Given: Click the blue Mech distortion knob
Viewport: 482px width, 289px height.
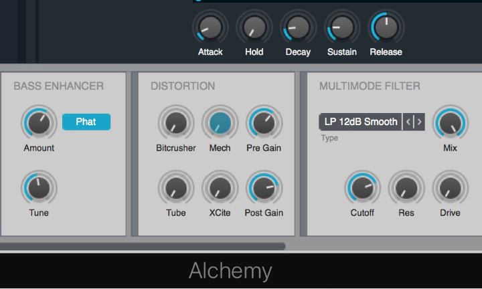Looking at the screenshot, I should point(220,122).
